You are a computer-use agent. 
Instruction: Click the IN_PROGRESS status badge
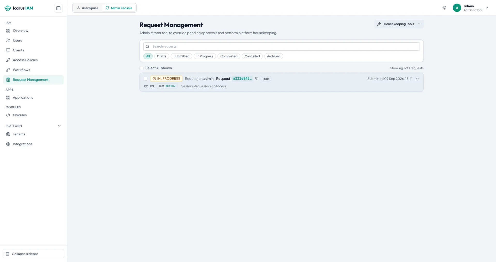[x=166, y=79]
